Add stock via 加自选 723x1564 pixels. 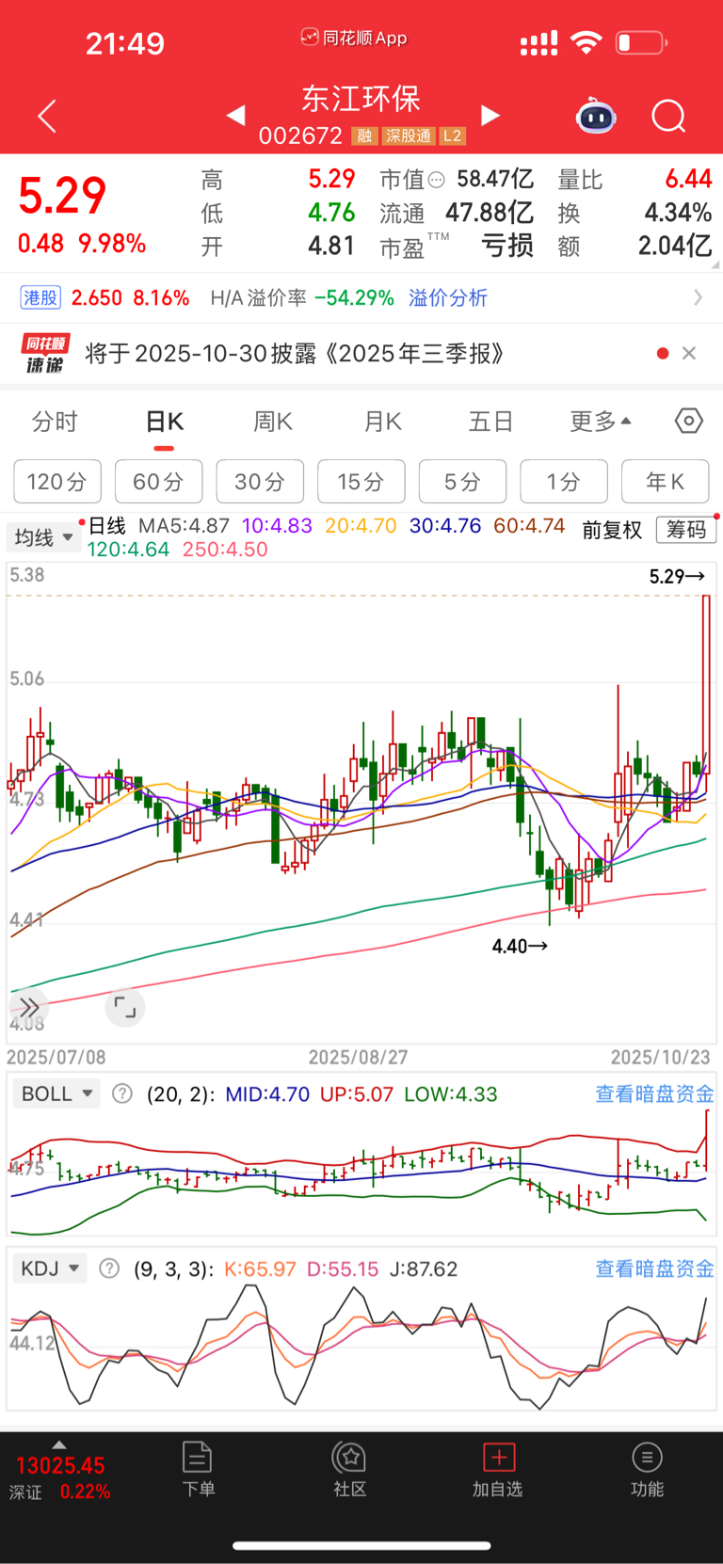coord(498,1468)
